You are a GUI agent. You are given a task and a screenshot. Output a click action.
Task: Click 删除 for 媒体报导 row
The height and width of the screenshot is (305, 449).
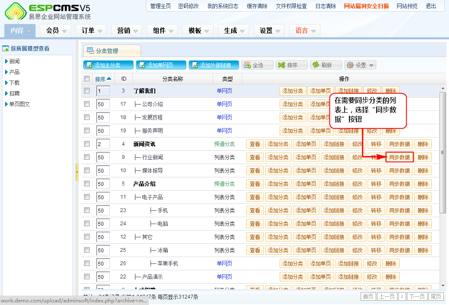click(x=423, y=170)
